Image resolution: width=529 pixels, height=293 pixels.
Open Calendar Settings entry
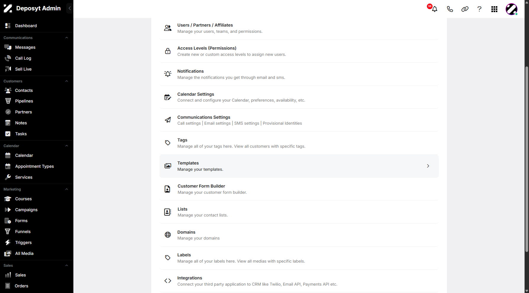pyautogui.click(x=299, y=97)
